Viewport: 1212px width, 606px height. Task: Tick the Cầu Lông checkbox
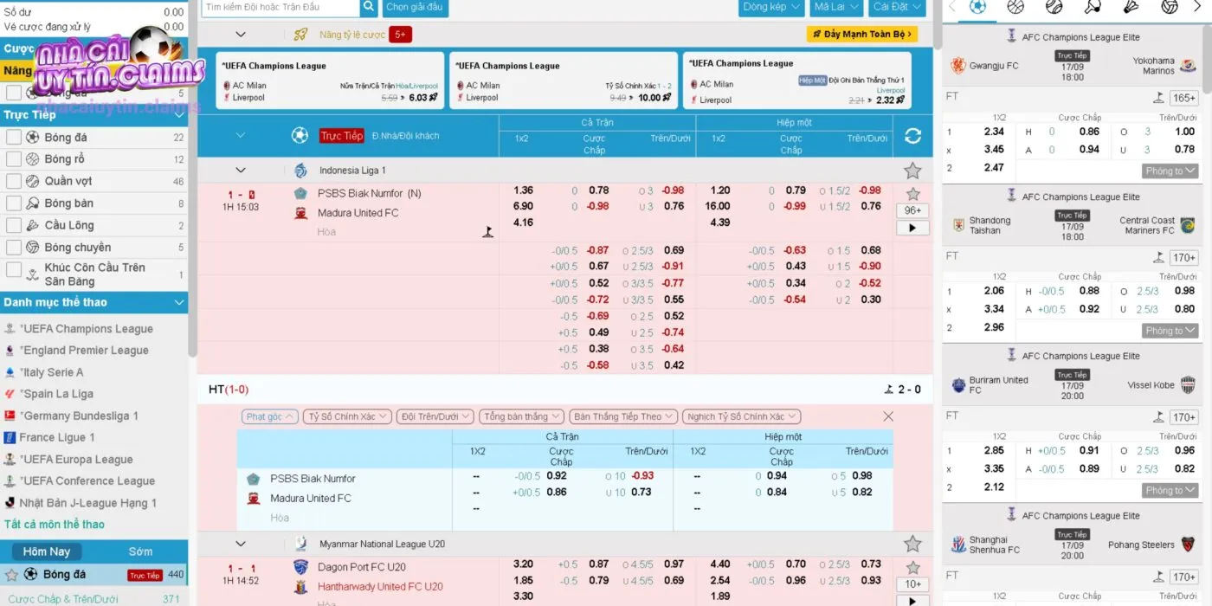(x=13, y=225)
